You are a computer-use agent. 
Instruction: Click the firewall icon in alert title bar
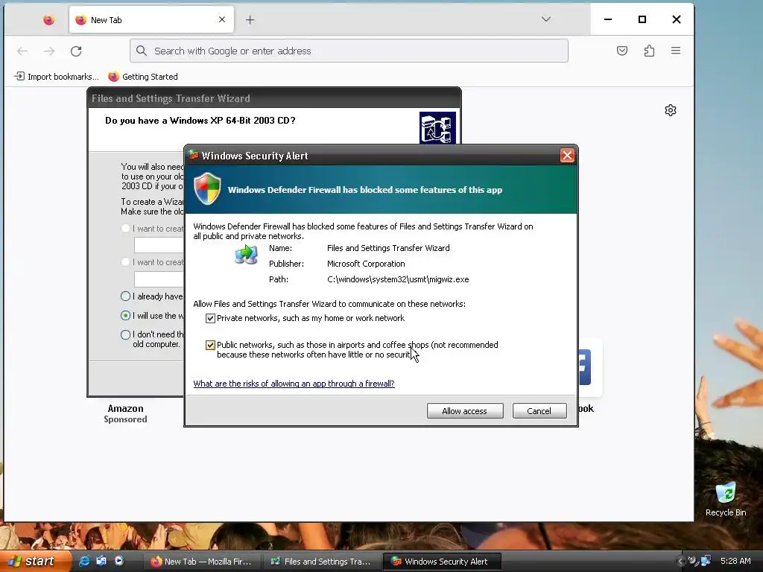point(194,155)
